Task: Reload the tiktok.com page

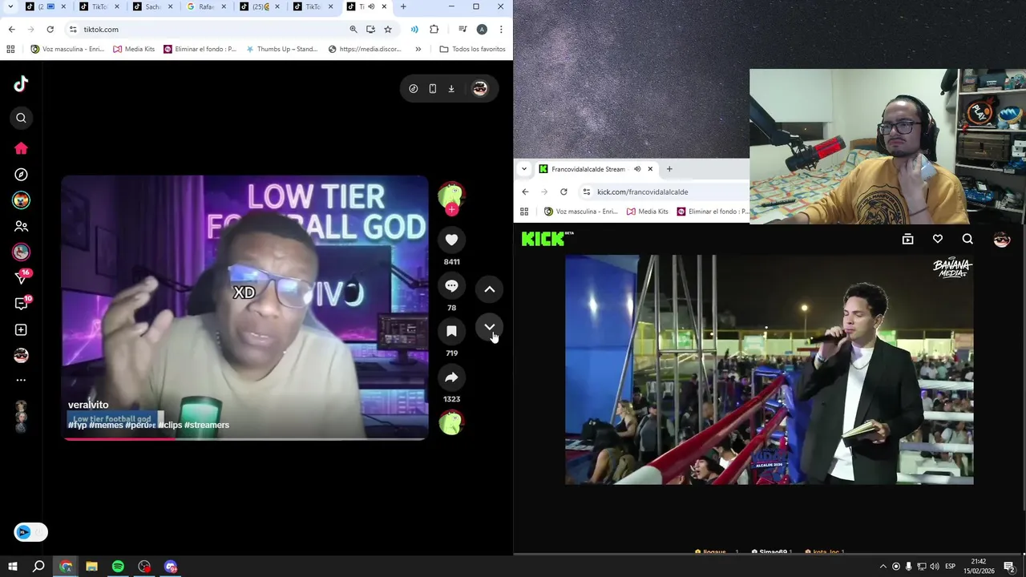Action: (50, 30)
